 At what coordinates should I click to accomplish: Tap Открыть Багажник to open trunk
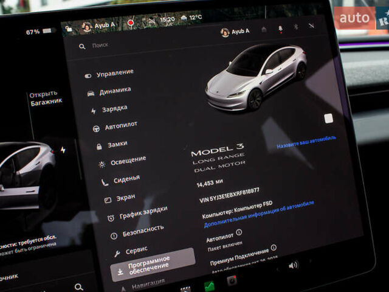(45, 98)
